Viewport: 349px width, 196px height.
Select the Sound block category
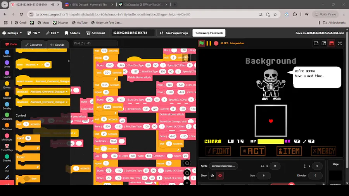pos(7,74)
